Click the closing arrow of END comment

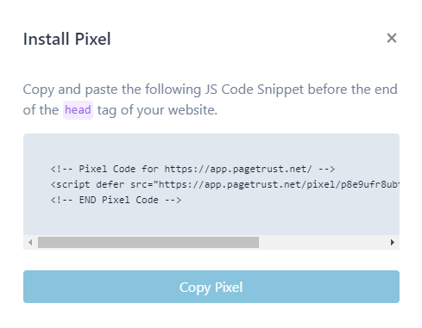pyautogui.click(x=173, y=200)
